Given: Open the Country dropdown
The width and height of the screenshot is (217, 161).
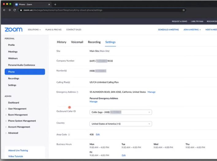Looking at the screenshot, I should (x=121, y=124).
